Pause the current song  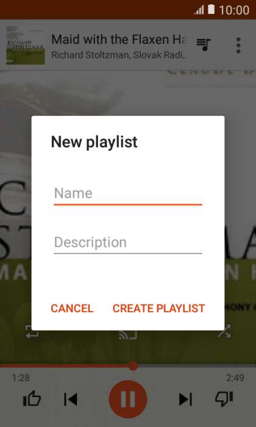pos(128,399)
